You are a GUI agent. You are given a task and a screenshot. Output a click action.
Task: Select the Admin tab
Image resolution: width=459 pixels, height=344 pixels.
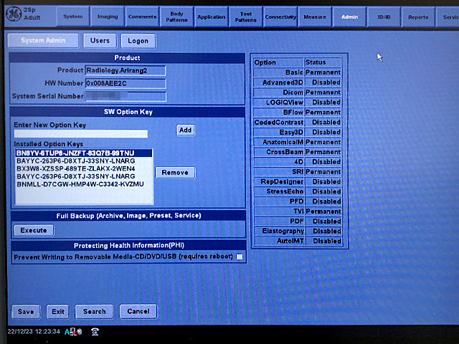[x=349, y=16]
